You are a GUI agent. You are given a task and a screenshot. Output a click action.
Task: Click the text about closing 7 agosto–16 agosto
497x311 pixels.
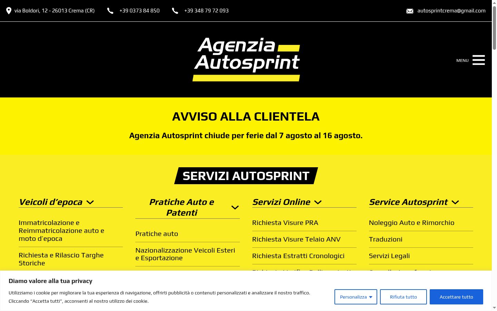coord(246,135)
